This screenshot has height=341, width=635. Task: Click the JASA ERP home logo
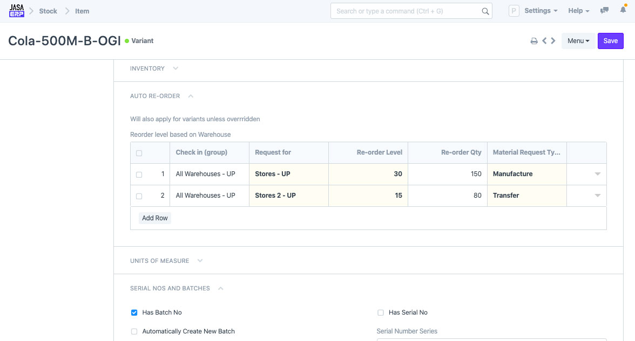coord(17,11)
